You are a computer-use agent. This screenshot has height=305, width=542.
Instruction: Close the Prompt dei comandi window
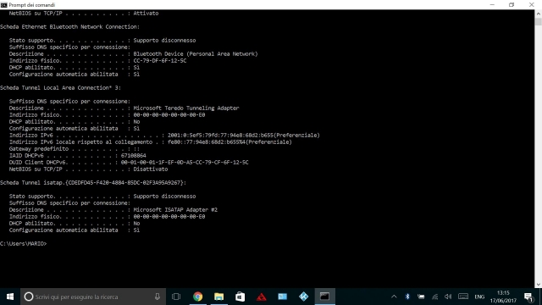(532, 5)
